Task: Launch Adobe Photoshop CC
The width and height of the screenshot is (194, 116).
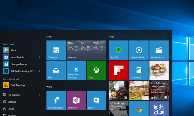Action: (22, 71)
